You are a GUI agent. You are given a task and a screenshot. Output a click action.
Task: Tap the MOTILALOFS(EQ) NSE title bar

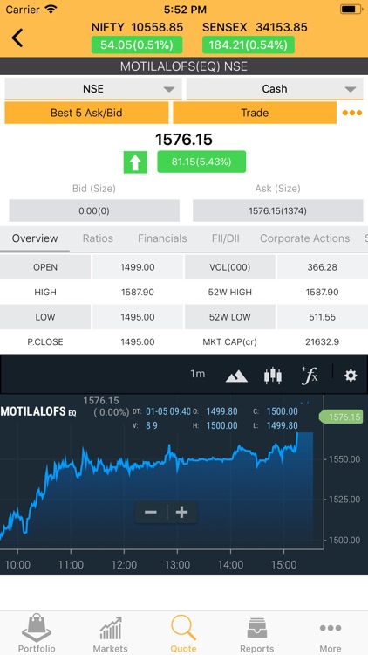[x=184, y=66]
